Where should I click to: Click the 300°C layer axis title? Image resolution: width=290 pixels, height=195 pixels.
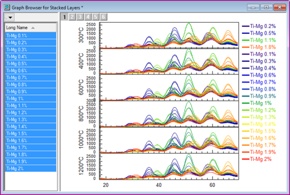pos(81,35)
